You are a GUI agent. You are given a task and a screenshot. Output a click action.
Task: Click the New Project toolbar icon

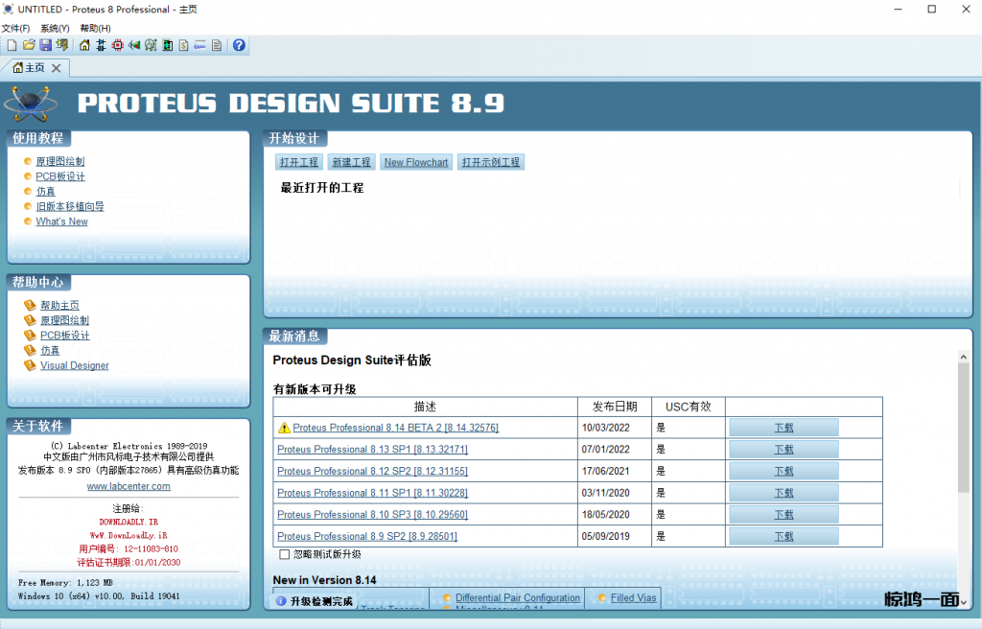pos(12,45)
